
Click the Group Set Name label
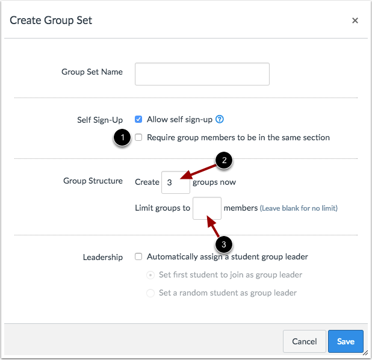[x=92, y=72]
